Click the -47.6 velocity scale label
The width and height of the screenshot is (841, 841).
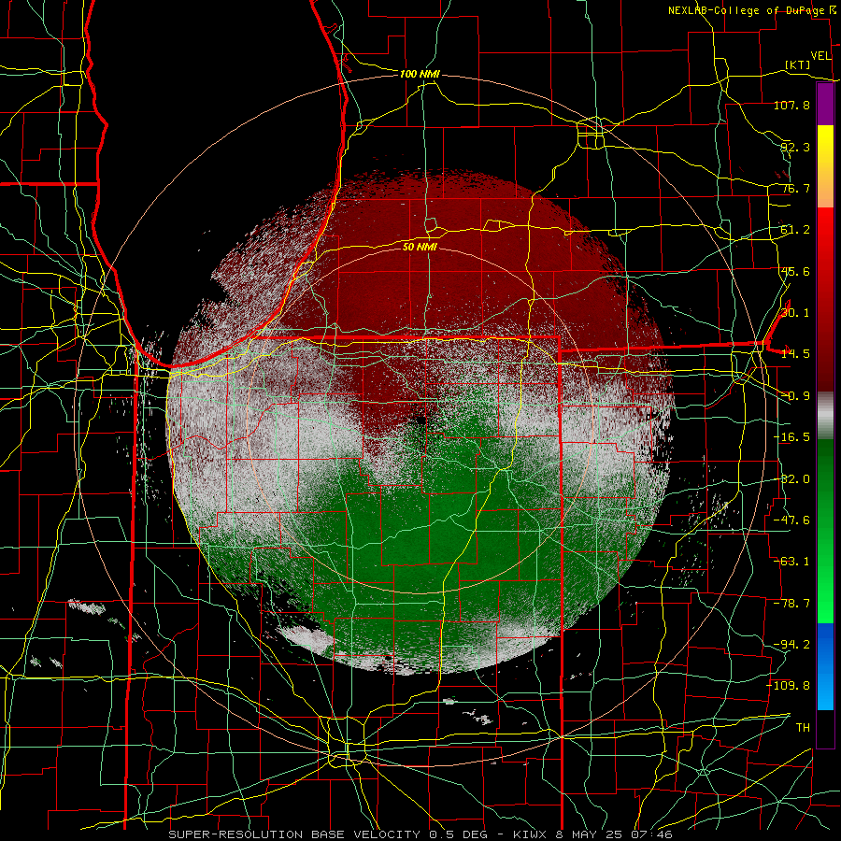pyautogui.click(x=791, y=520)
